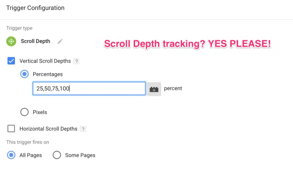Click the pink Scroll Depth tracking annotation
The height and width of the screenshot is (169, 293).
tap(188, 44)
